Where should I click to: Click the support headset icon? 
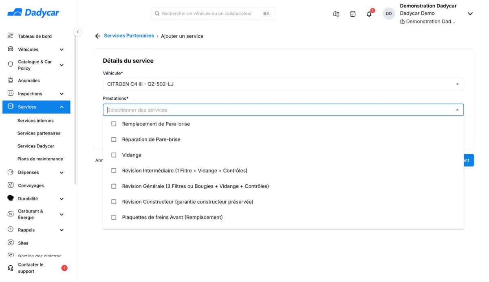tap(11, 268)
